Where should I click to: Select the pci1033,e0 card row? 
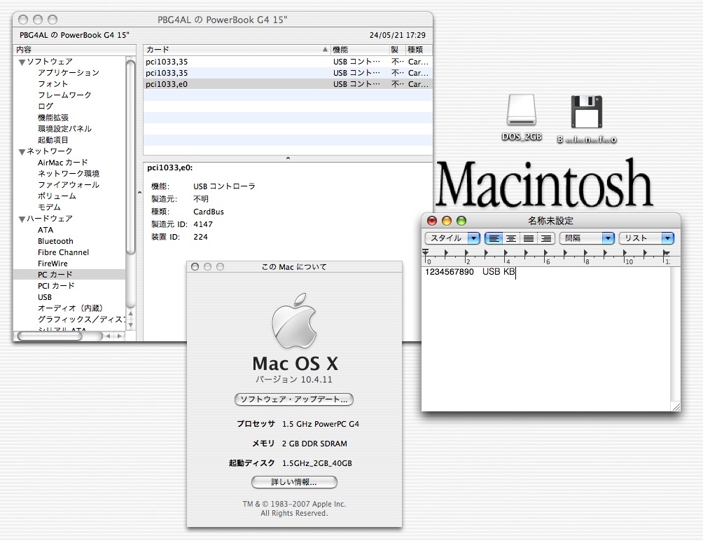288,84
